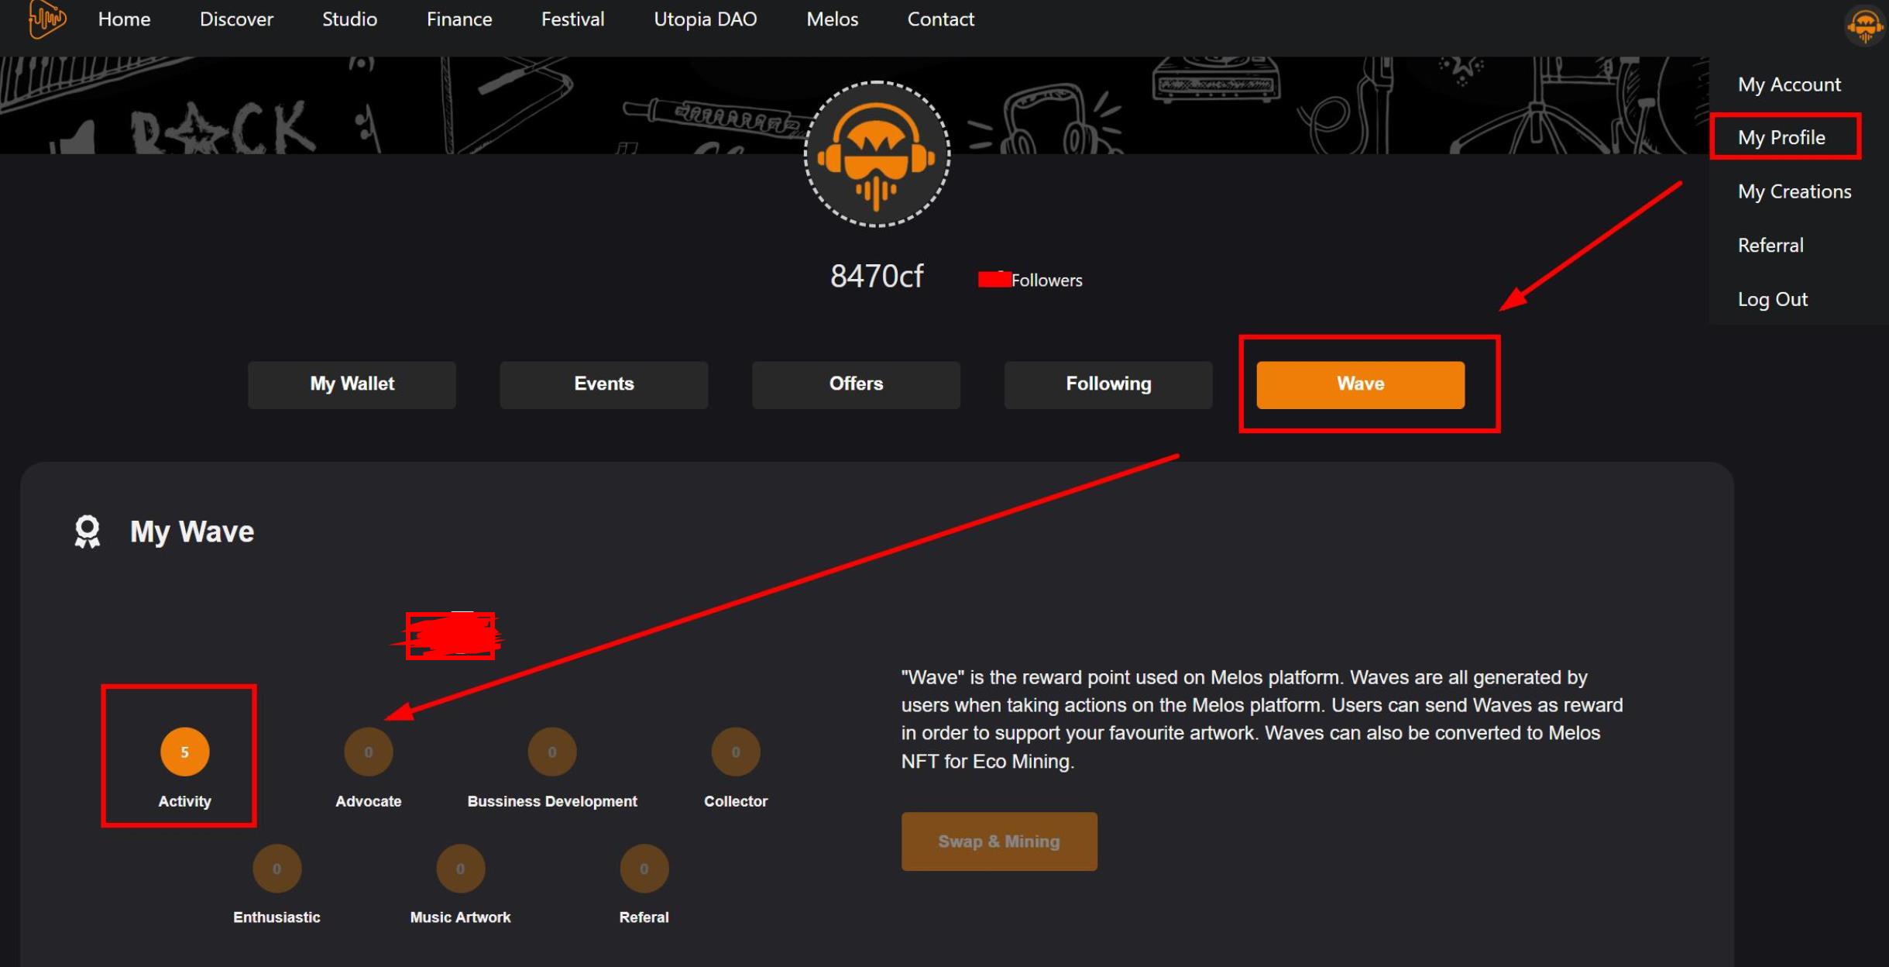The image size is (1889, 967).
Task: Select the Bussiness Development wave badge
Action: [551, 752]
